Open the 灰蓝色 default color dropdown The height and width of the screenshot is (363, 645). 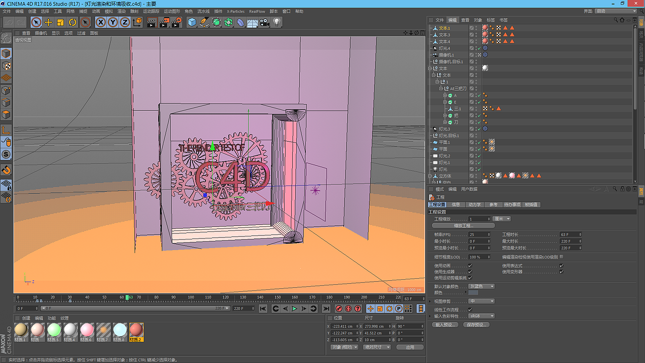click(x=481, y=286)
